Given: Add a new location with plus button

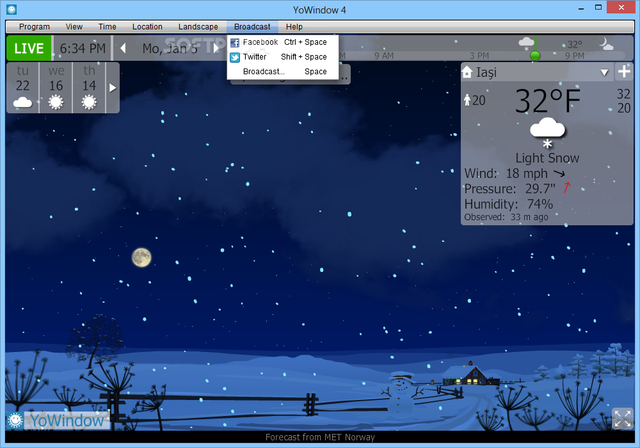Looking at the screenshot, I should 624,72.
